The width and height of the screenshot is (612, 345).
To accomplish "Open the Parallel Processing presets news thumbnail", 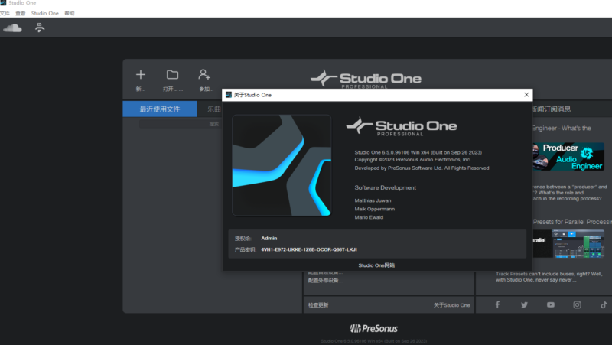I will coord(568,243).
